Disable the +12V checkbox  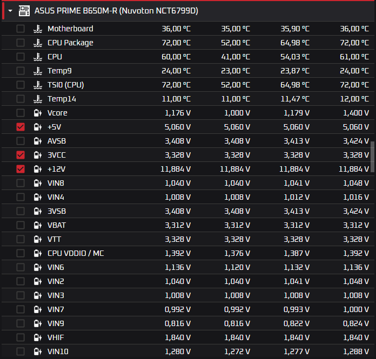21,169
